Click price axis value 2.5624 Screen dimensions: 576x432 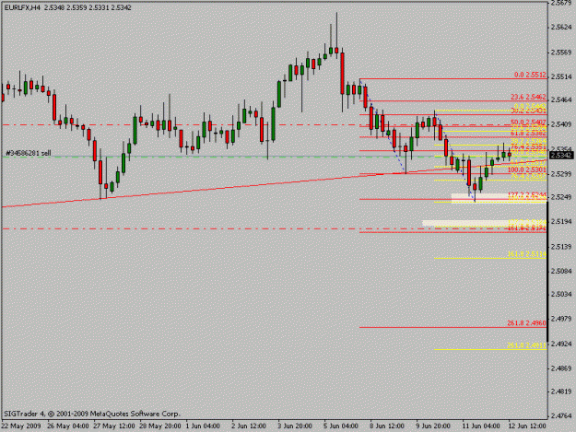coord(561,27)
